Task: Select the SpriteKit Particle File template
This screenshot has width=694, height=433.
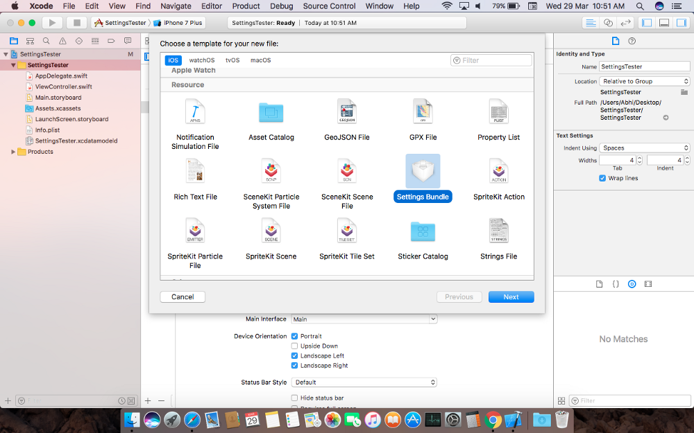Action: coord(195,244)
